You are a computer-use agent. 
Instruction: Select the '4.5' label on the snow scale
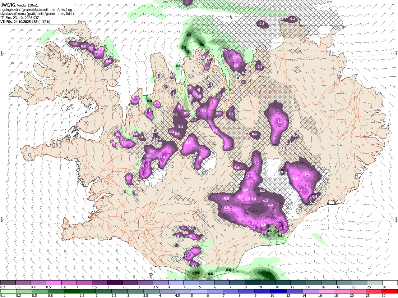(186, 287)
